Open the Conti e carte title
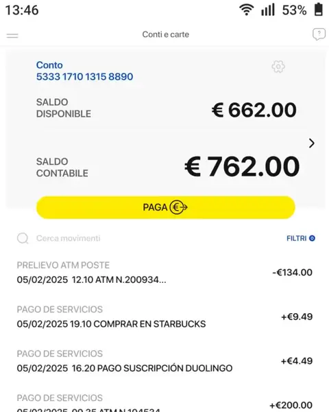The image size is (329, 412). (166, 34)
